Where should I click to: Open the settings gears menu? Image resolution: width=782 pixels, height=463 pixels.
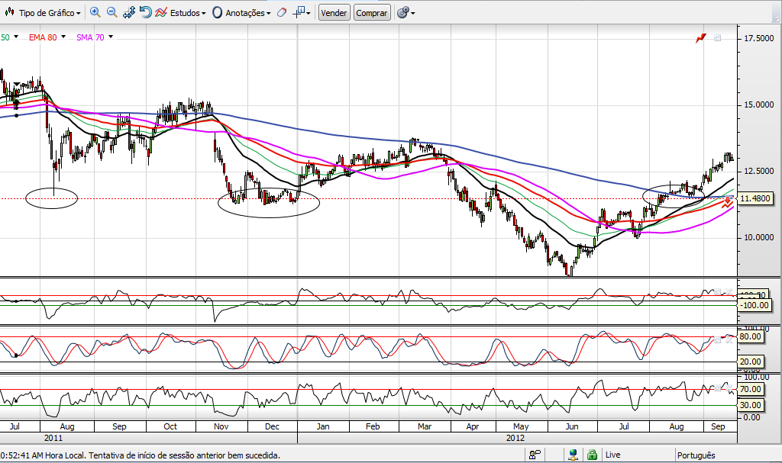(406, 12)
